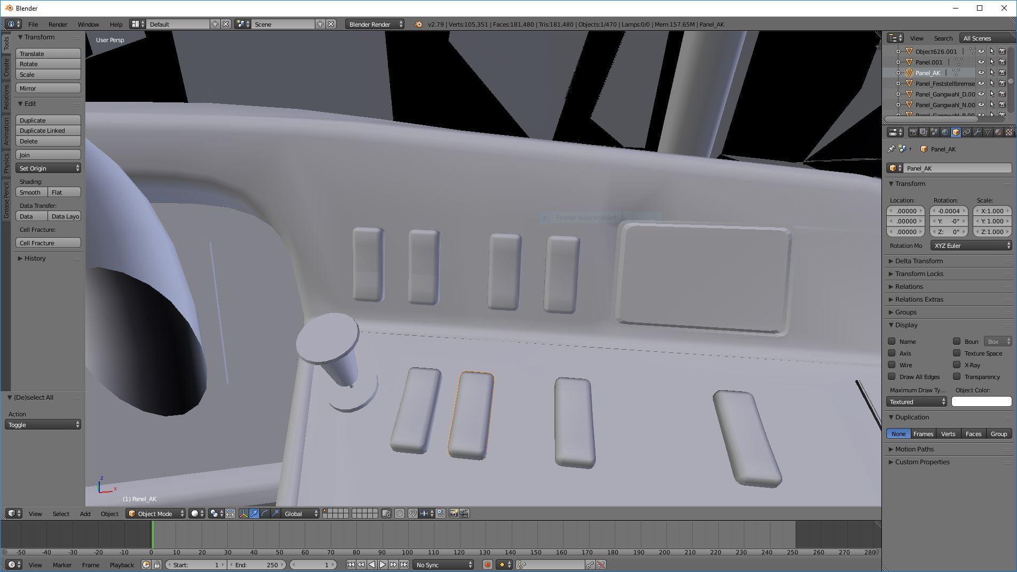1017x572 pixels.
Task: Expand the Delta Transform panel
Action: (919, 261)
